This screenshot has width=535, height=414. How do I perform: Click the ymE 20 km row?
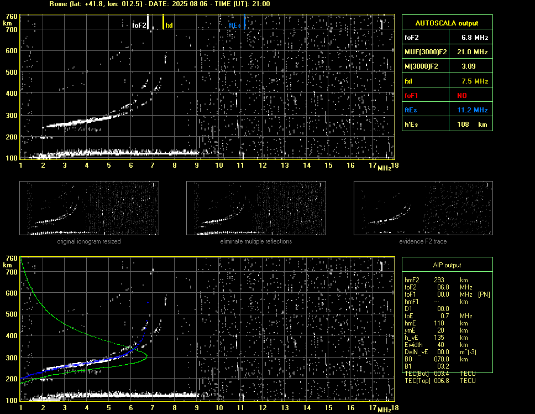(436, 330)
